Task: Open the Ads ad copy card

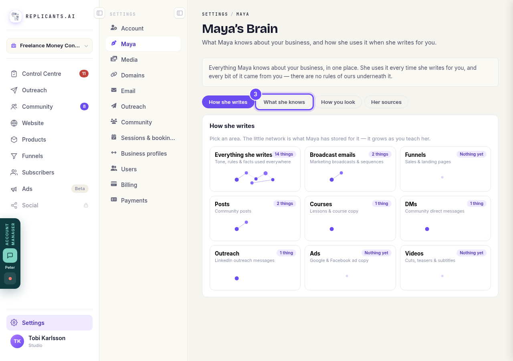Action: coord(350,268)
